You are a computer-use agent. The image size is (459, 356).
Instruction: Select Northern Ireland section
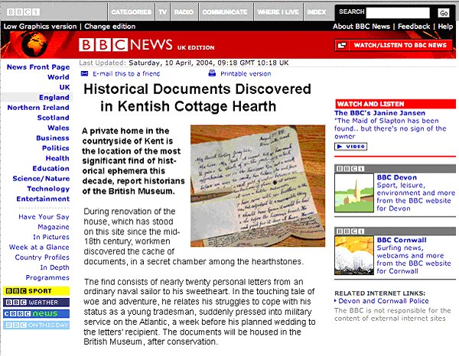pyautogui.click(x=38, y=108)
